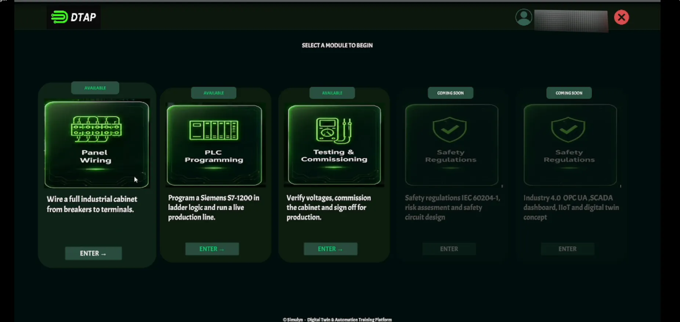Click the DTAP logo
This screenshot has width=680, height=322.
pos(73,17)
